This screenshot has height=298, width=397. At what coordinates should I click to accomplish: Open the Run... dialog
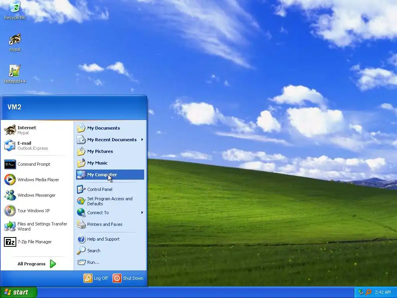[110, 262]
